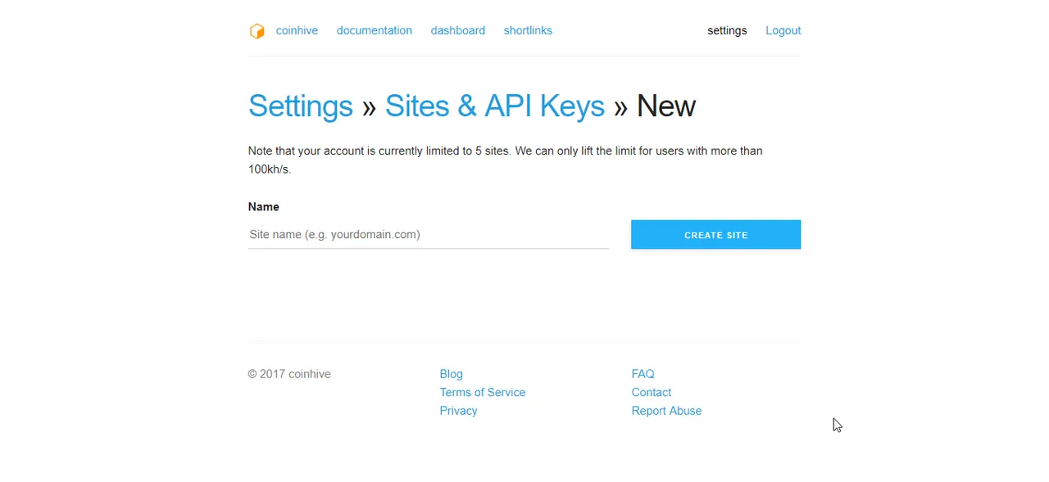Open the dashboard nav item
Viewport: 1049px width, 482px height.
(x=458, y=30)
